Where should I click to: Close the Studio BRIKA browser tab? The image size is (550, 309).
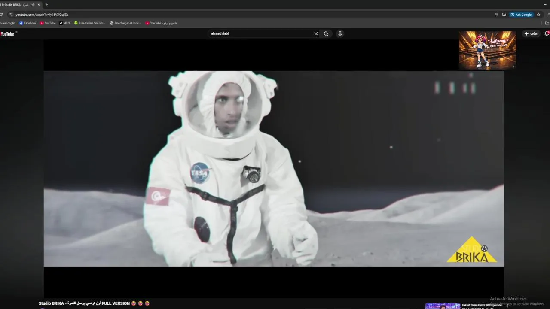click(39, 5)
